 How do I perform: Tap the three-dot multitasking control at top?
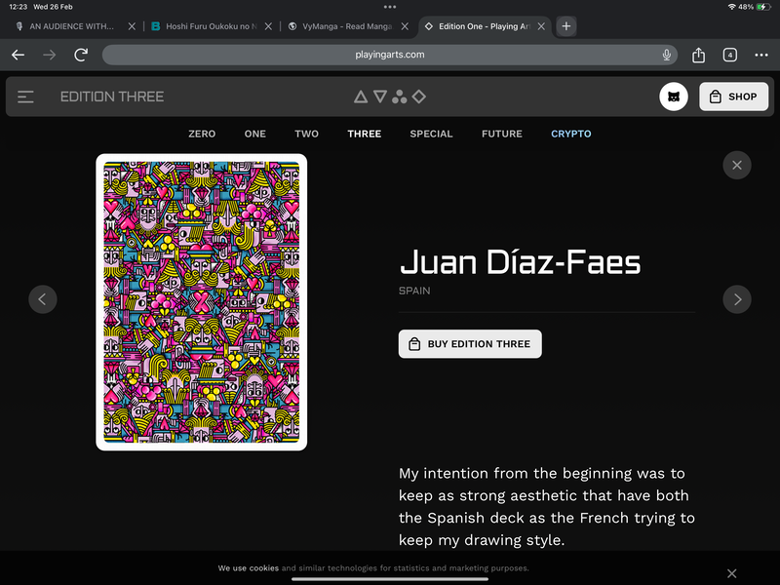[x=390, y=7]
